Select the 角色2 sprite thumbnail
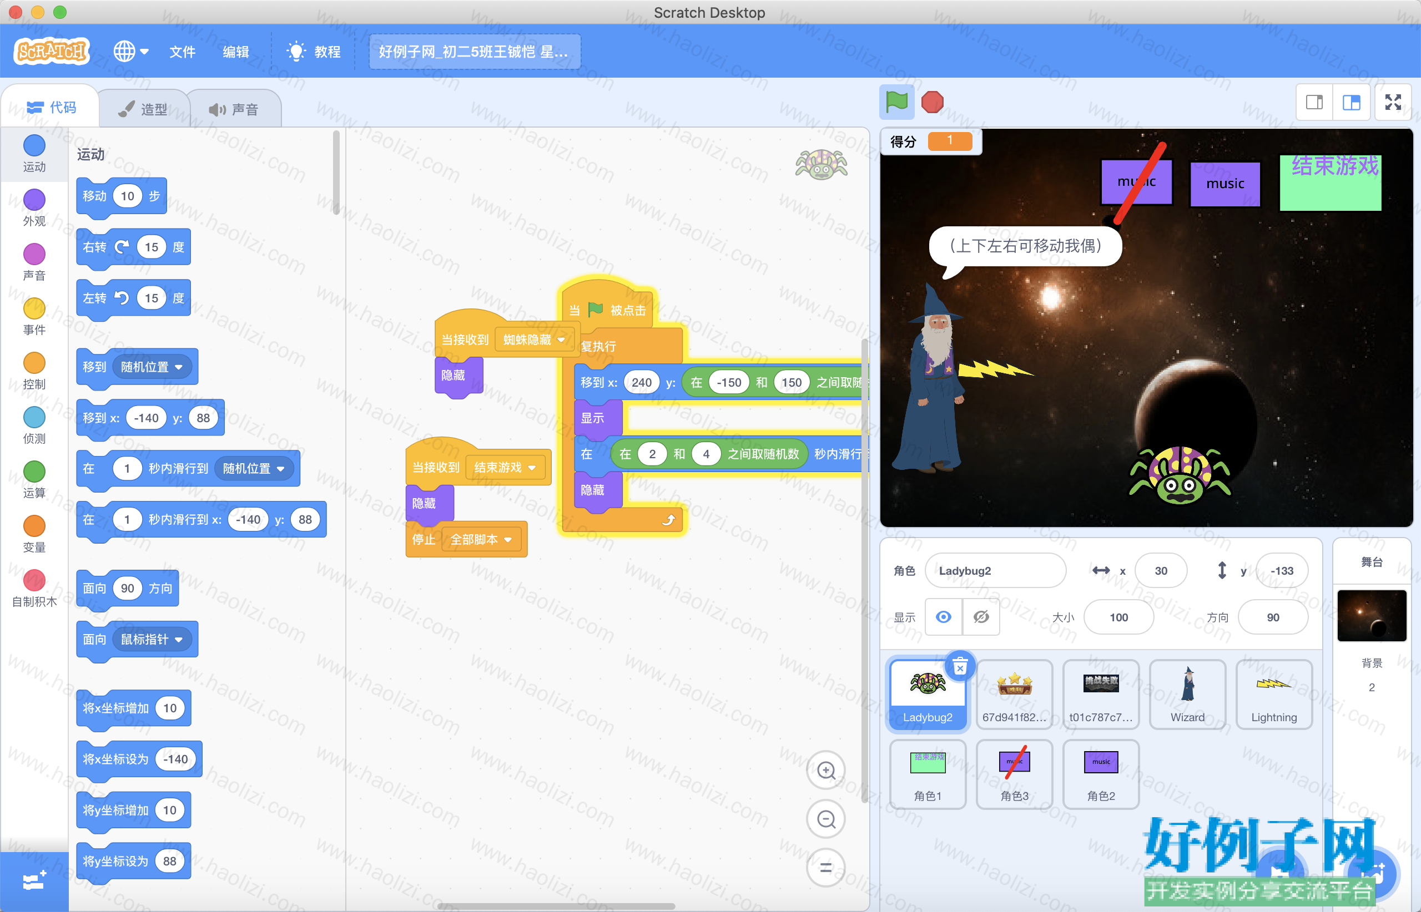The height and width of the screenshot is (912, 1421). tap(1101, 773)
